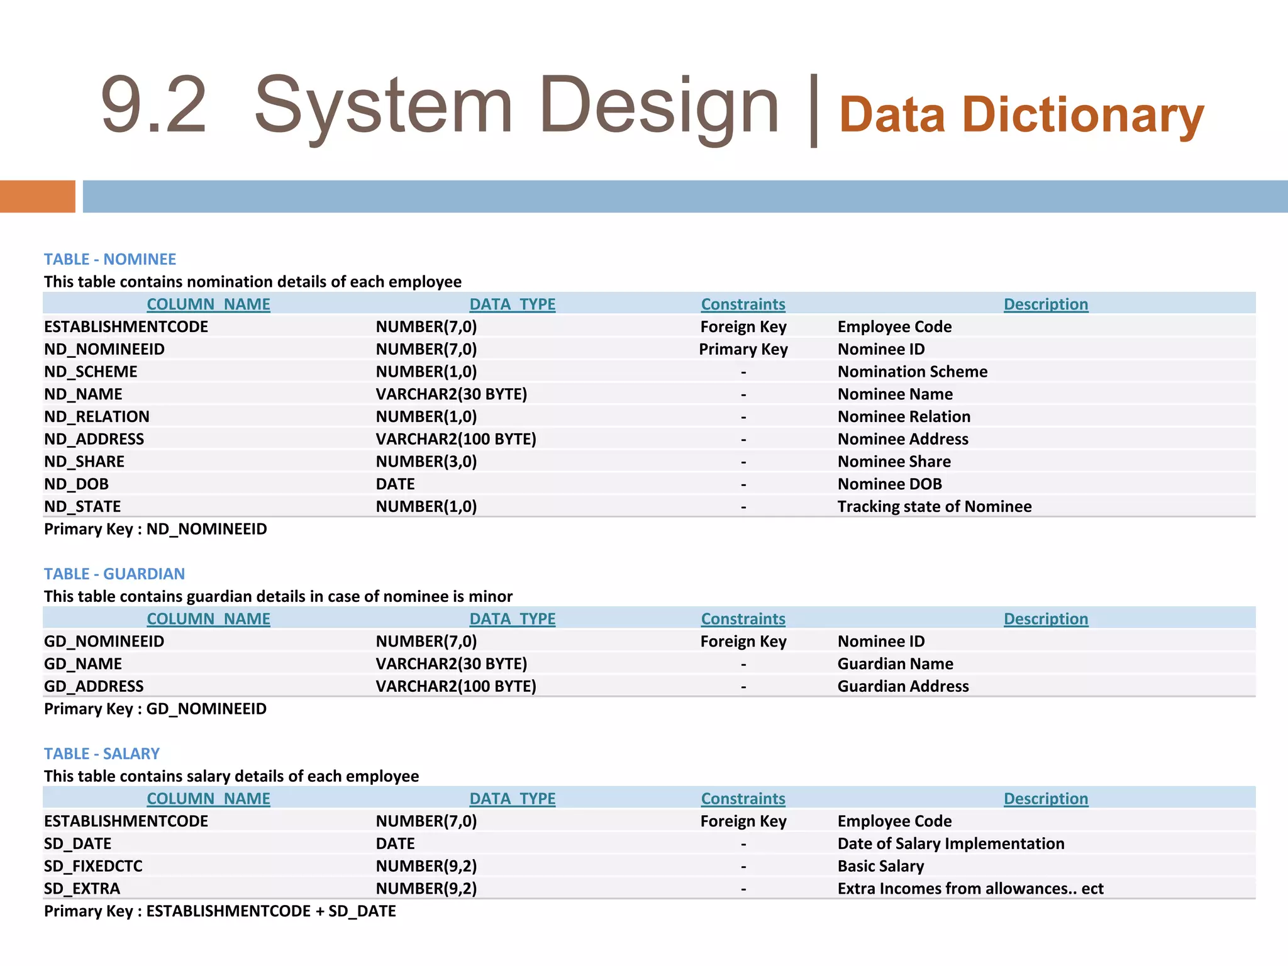Click the Description header in GUARDIAN table
Screen dimensions: 1288x966
click(1046, 619)
